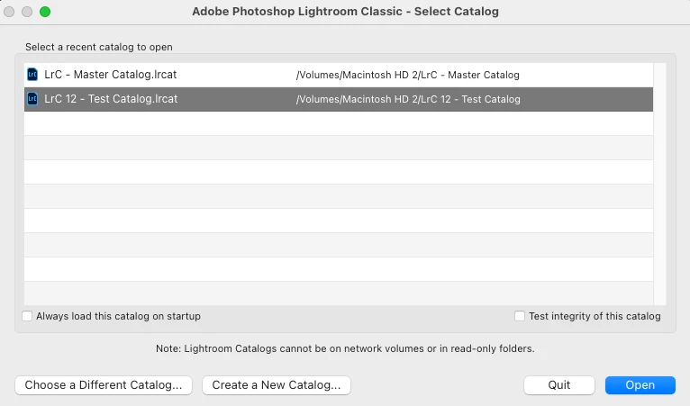
Task: Select LrC 12 - Test Catalog.lrcat entry
Action: (111, 99)
